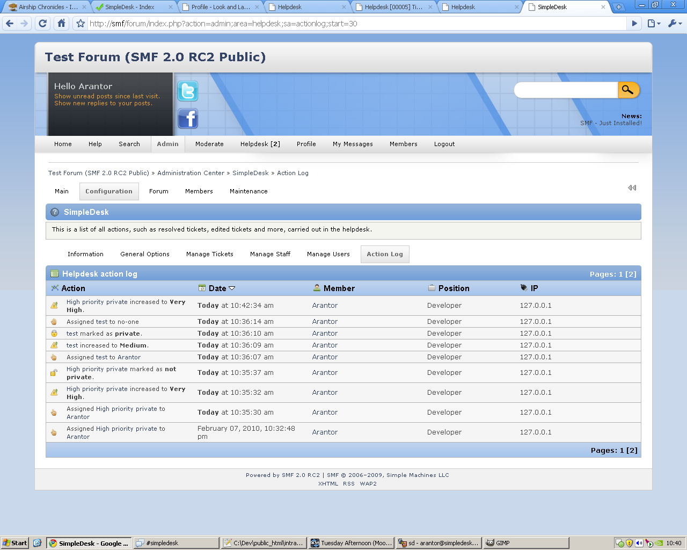Screen dimensions: 687x550
Task: Click in the forum search field
Action: 566,90
